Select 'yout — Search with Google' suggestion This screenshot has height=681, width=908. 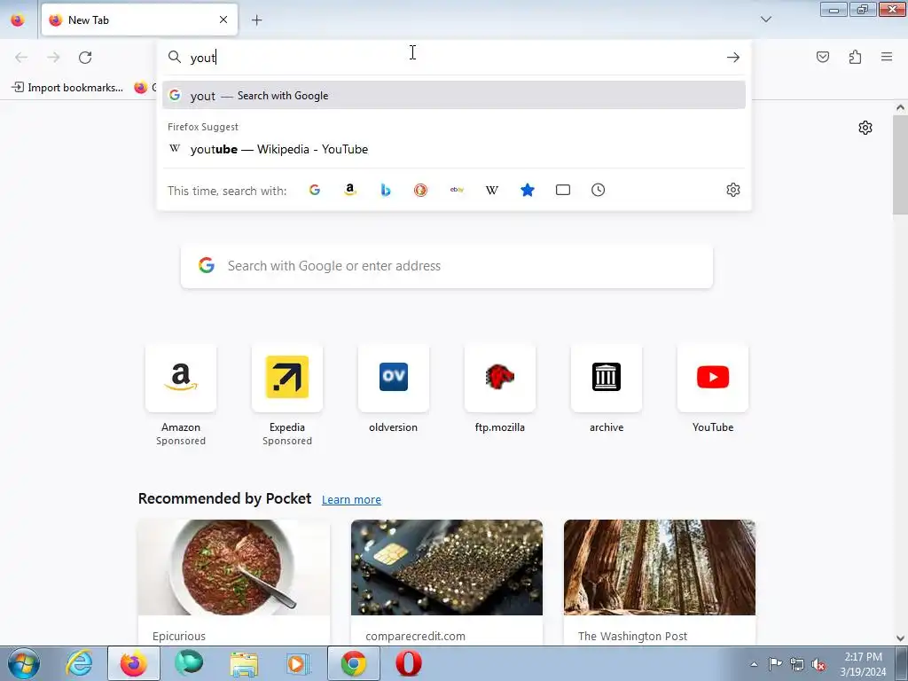pyautogui.click(x=453, y=96)
